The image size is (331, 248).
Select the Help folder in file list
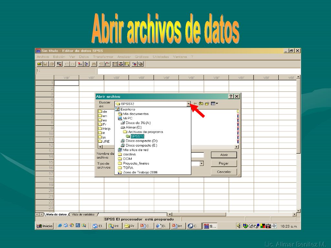104,129
